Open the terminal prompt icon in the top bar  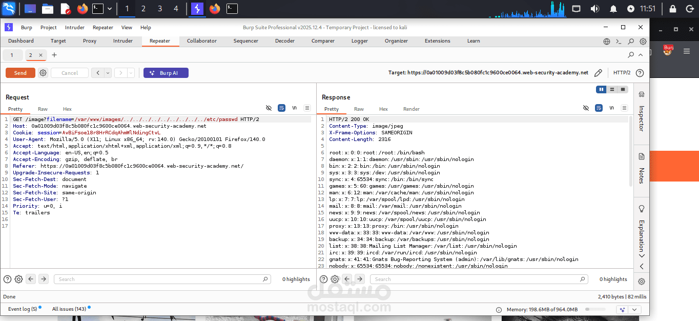619,41
